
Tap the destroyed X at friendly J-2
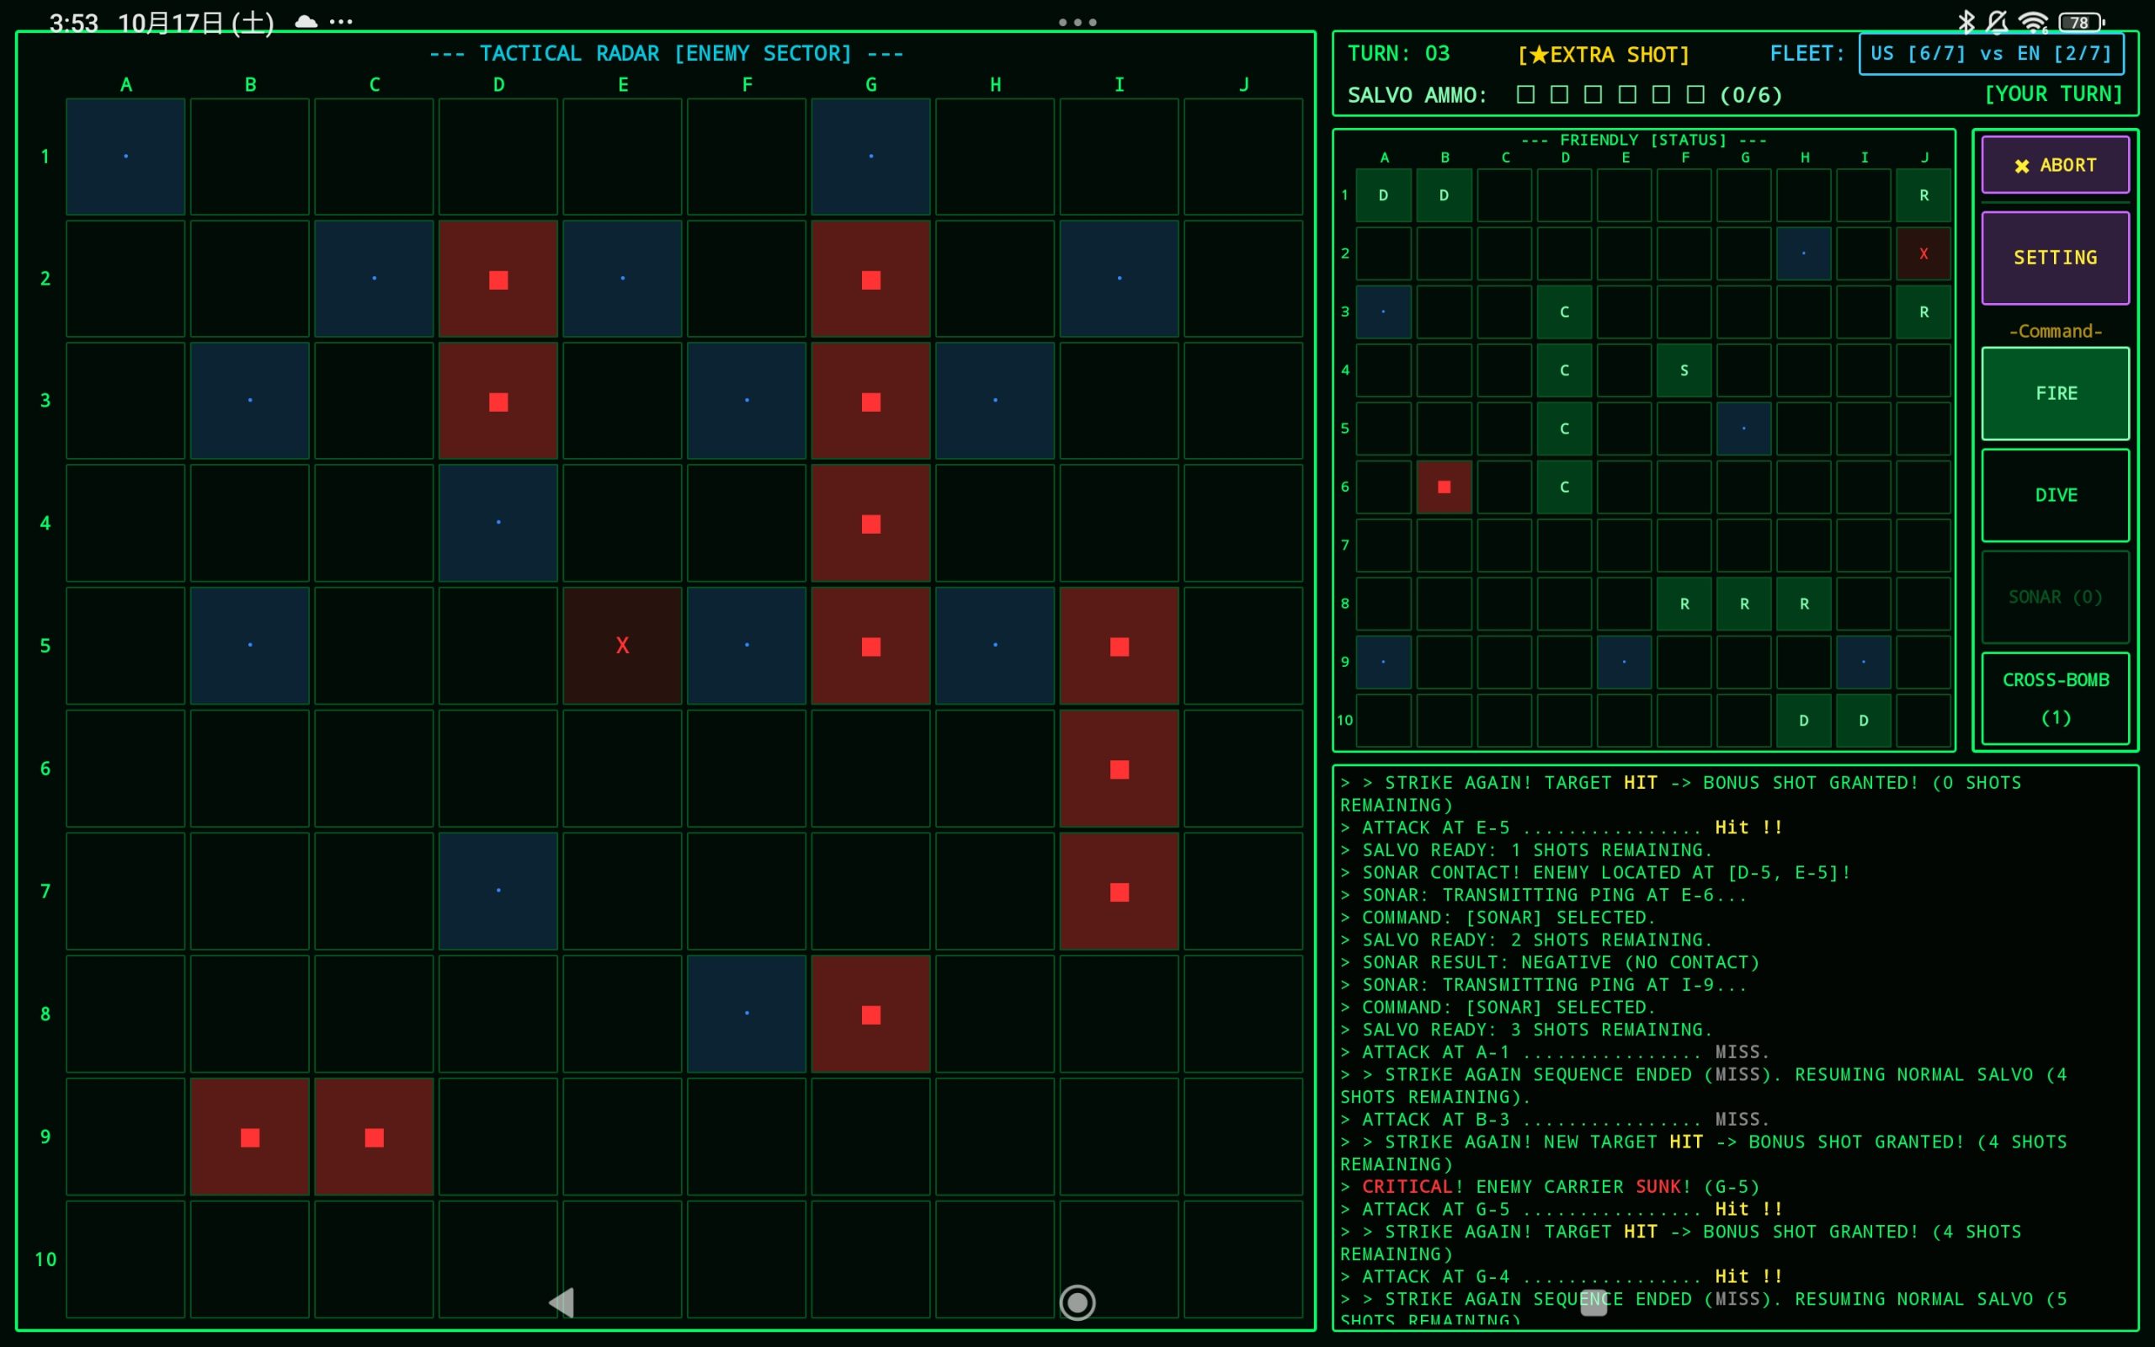coord(1924,254)
